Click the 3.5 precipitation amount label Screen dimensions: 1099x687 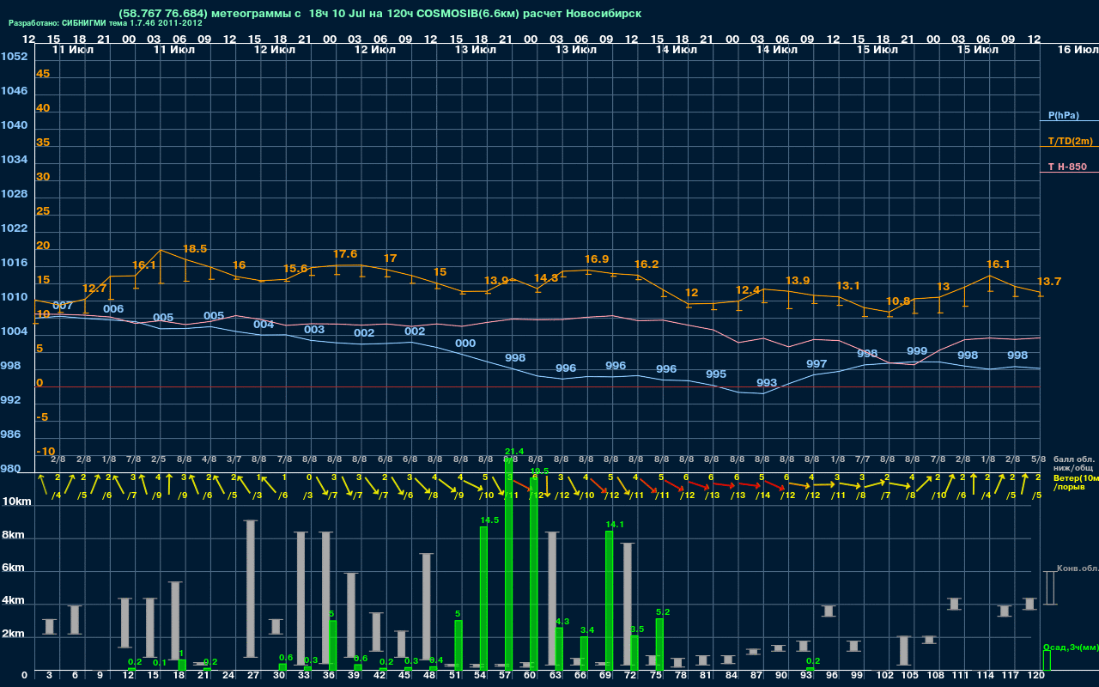(x=637, y=629)
